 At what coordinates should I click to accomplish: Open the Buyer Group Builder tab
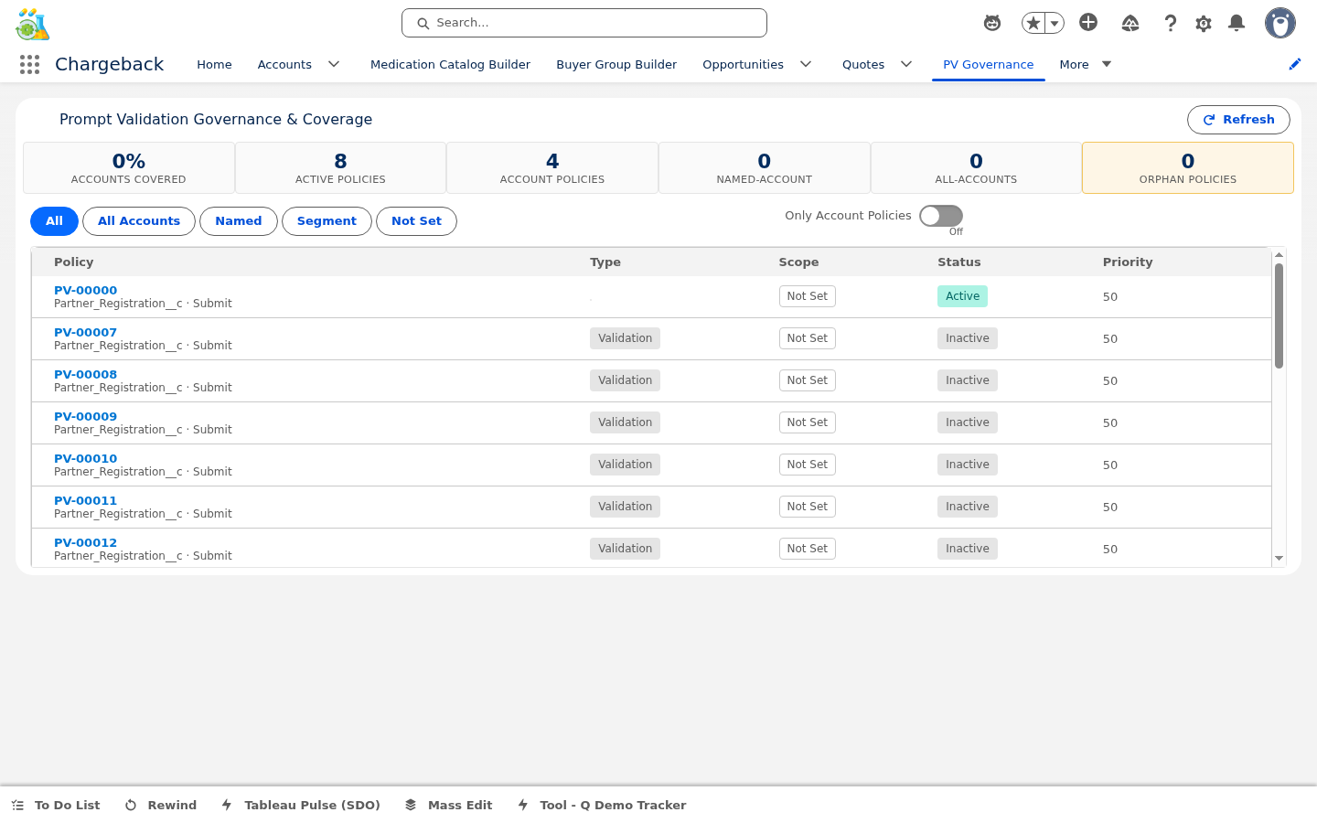point(616,64)
